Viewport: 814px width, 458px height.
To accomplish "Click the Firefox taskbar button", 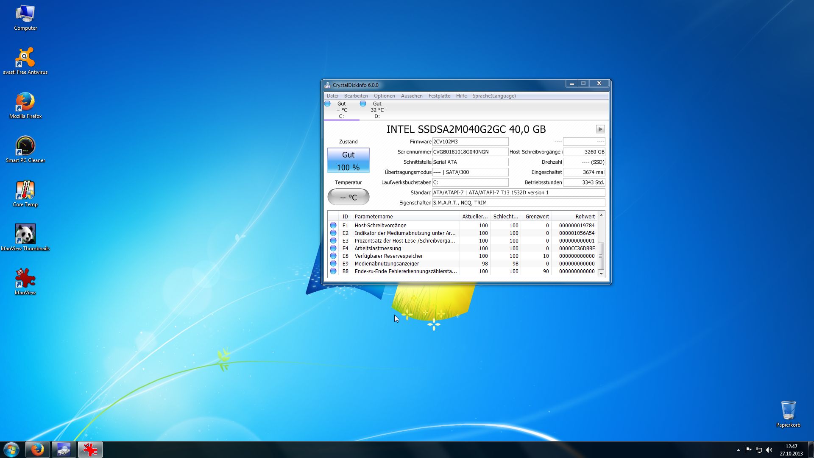I will point(37,450).
